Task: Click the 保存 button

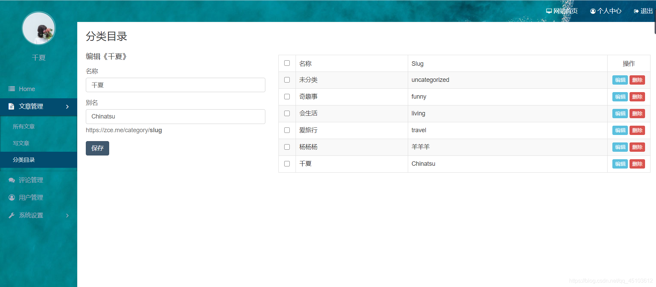Action: [x=97, y=148]
